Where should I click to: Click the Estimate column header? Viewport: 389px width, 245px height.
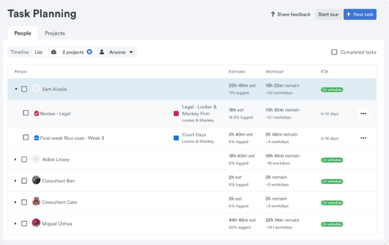(237, 71)
